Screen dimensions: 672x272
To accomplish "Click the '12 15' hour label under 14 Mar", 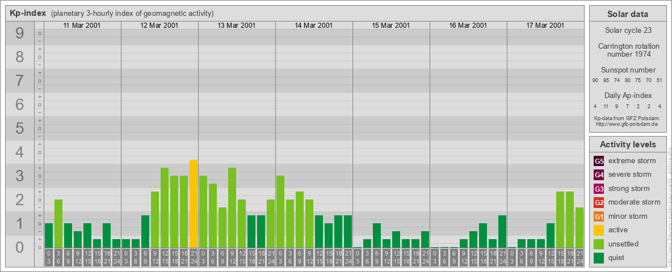I will click(x=319, y=258).
